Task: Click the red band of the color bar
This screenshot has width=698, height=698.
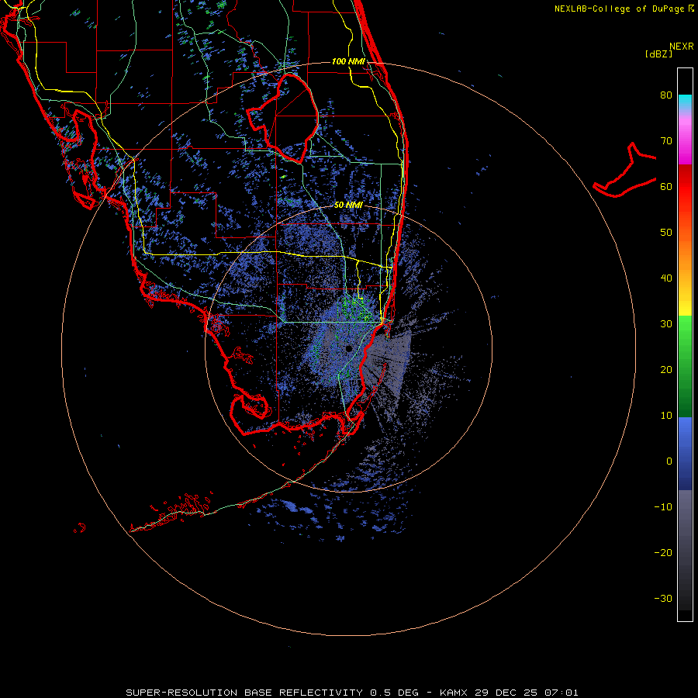Action: [x=685, y=187]
